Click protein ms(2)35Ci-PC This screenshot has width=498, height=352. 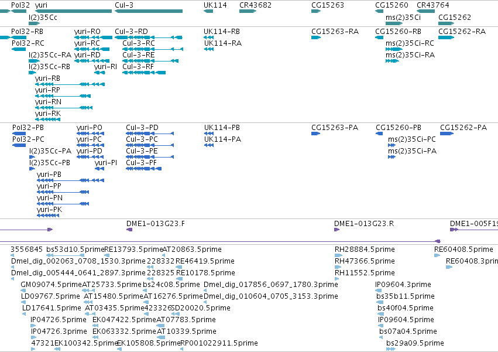[x=391, y=145]
